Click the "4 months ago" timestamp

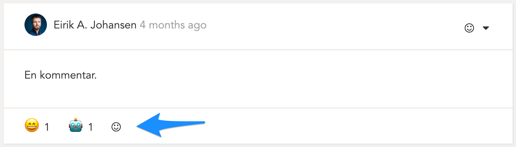point(173,25)
